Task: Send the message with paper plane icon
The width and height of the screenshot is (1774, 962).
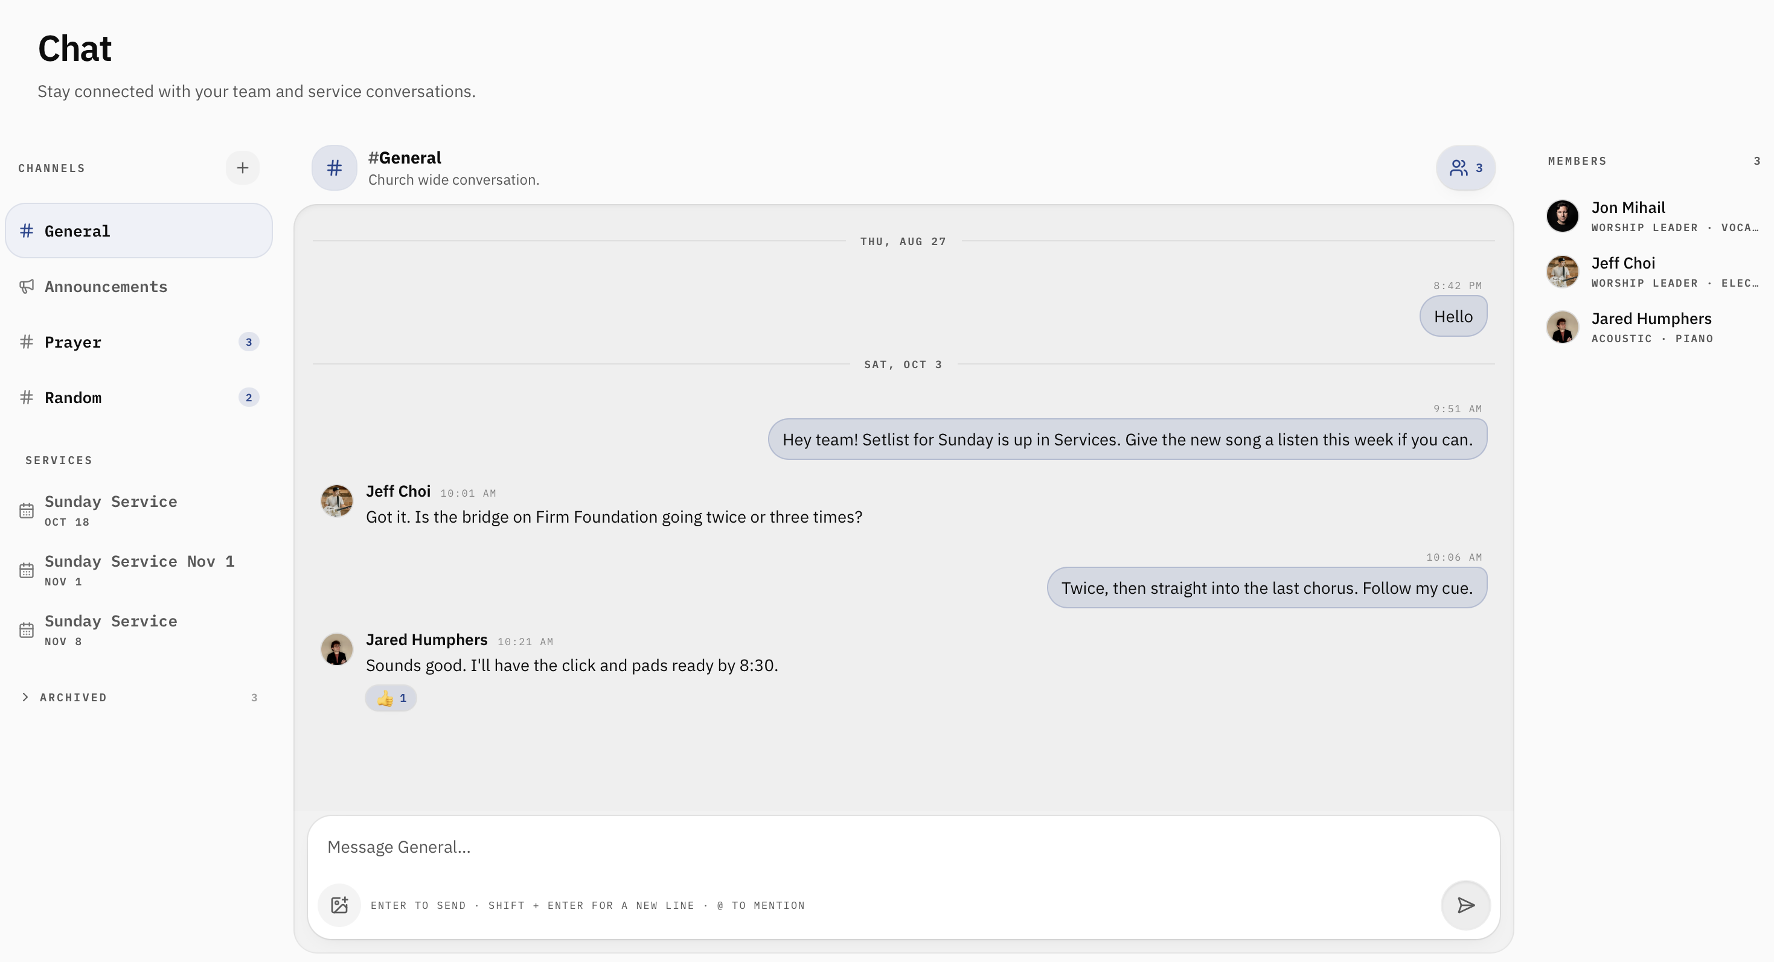Action: [x=1465, y=905]
